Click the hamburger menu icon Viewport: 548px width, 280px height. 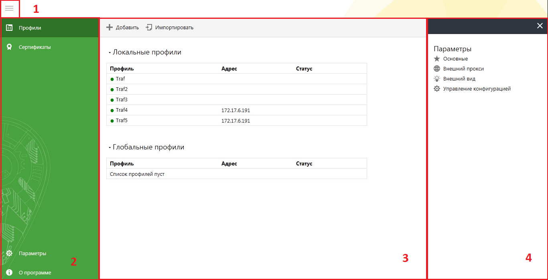(x=9, y=8)
